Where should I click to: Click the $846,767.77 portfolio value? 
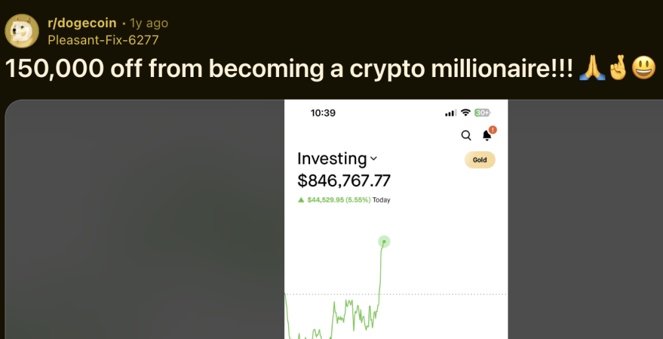tap(344, 180)
